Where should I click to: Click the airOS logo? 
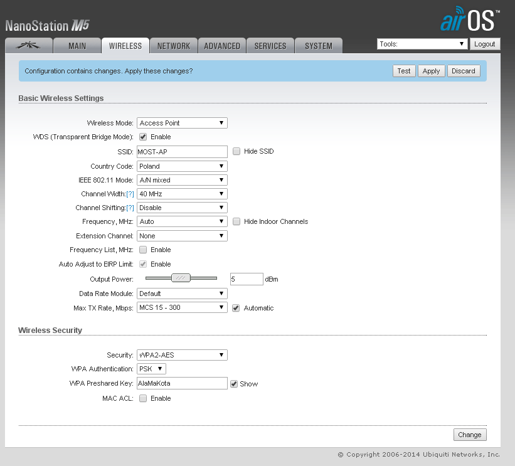pos(470,19)
